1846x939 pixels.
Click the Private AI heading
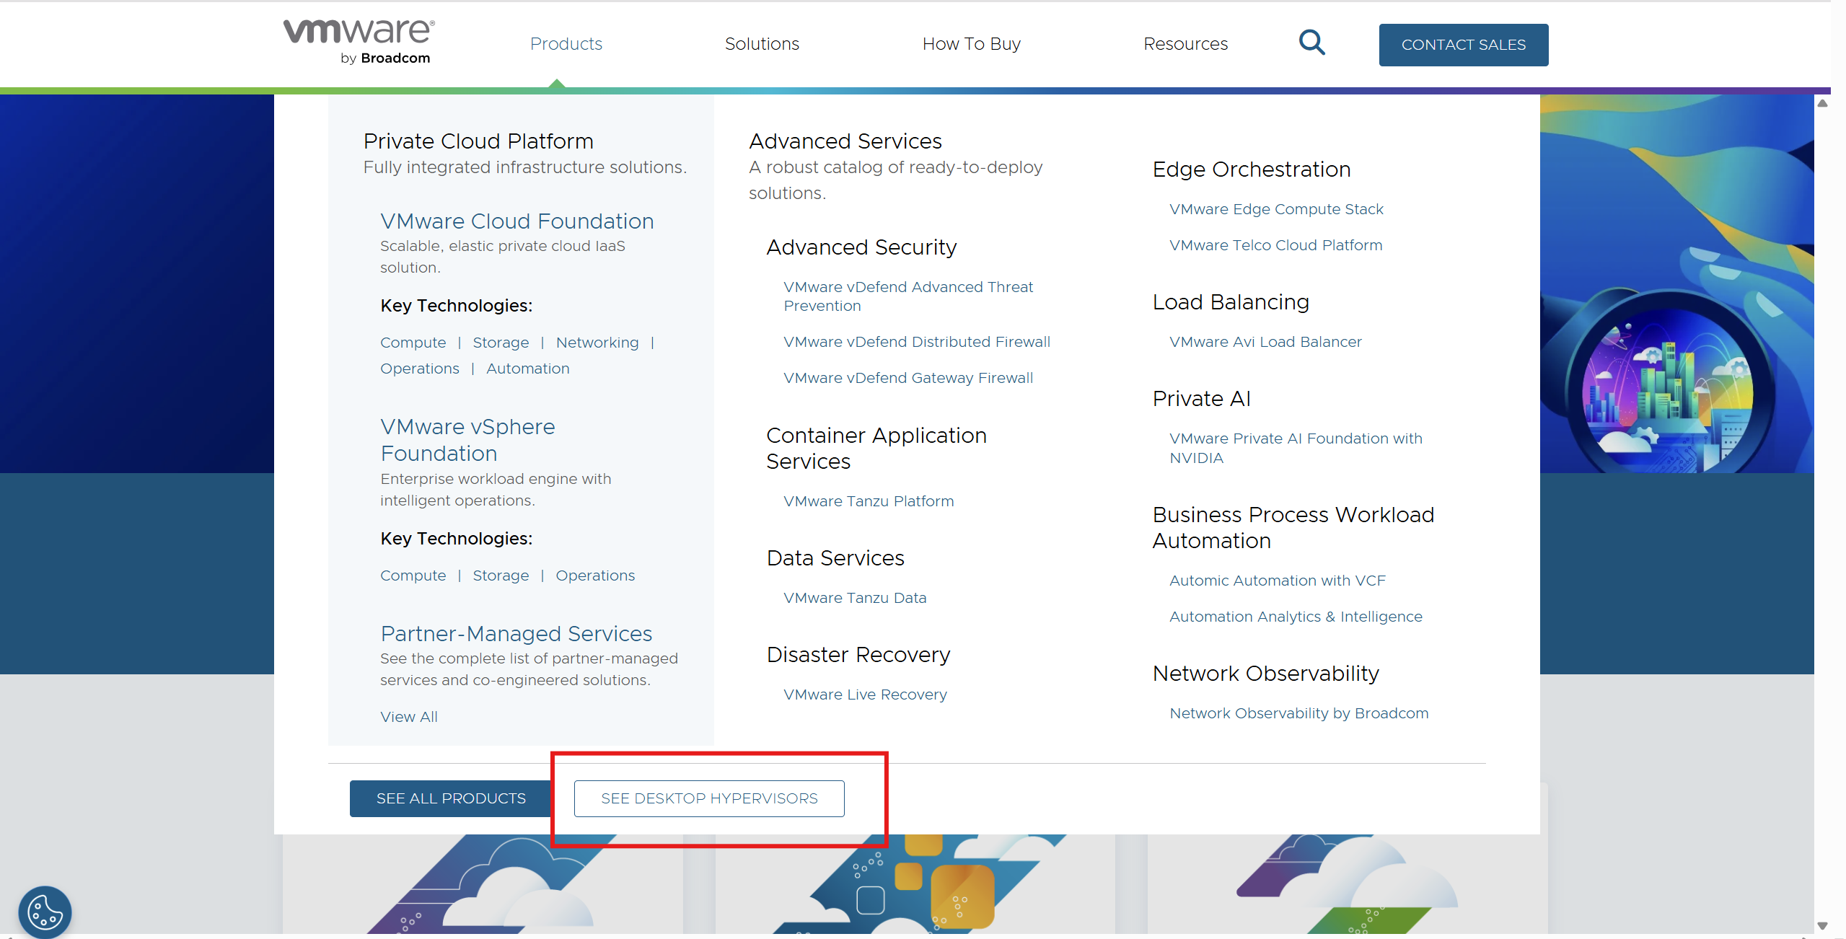(x=1201, y=399)
